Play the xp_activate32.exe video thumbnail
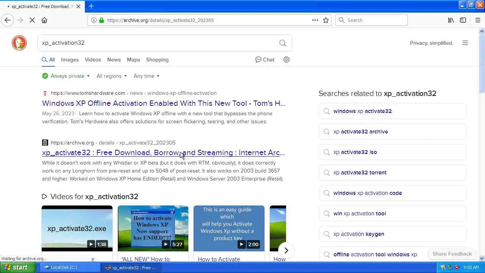This screenshot has height=273, width=485. pos(77,228)
